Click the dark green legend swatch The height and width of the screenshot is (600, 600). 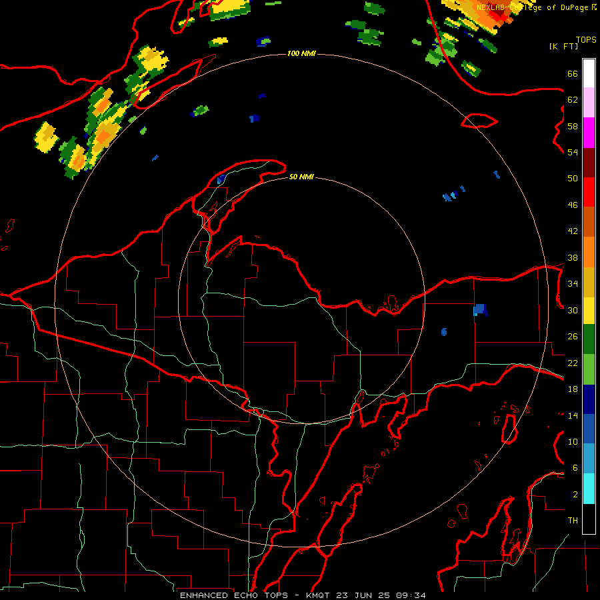tap(589, 339)
